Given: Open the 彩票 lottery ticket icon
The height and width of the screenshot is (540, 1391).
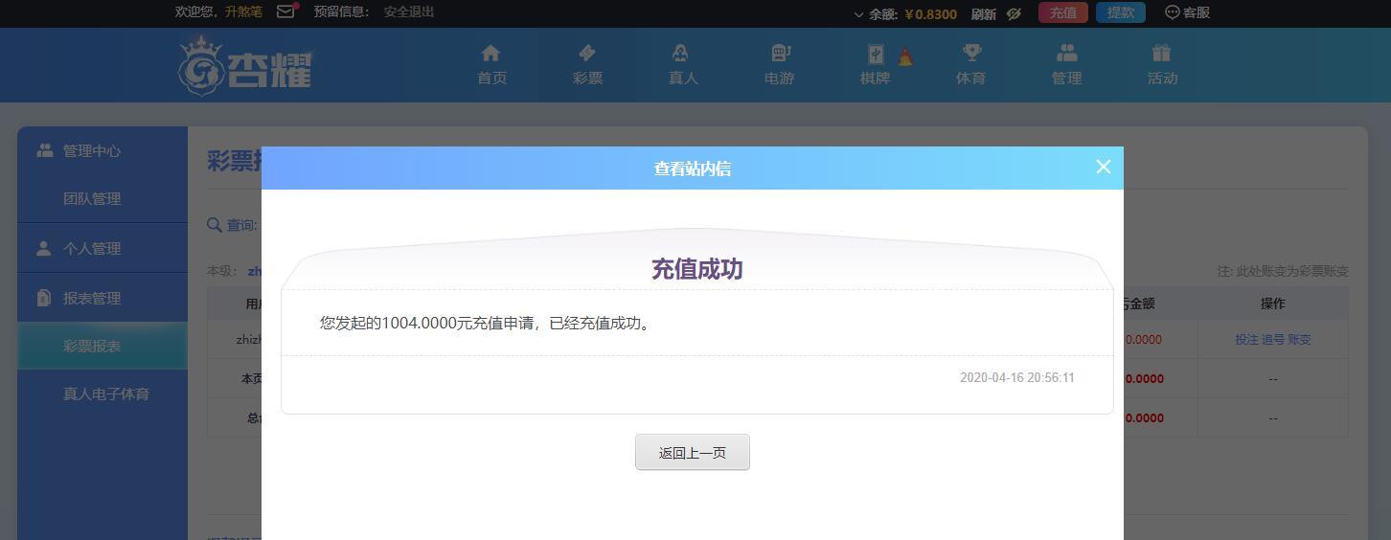Looking at the screenshot, I should tap(587, 54).
